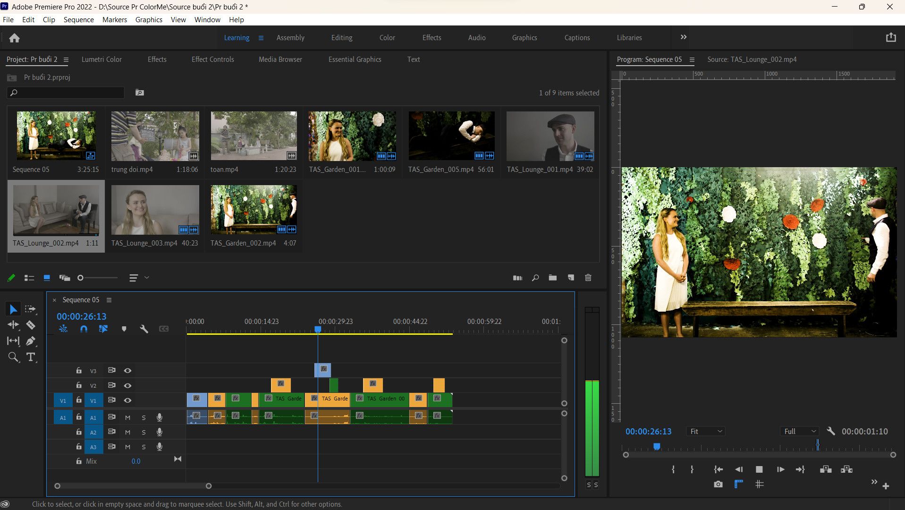The width and height of the screenshot is (905, 510).
Task: Open Sequence 05 panel menu
Action: [x=109, y=300]
